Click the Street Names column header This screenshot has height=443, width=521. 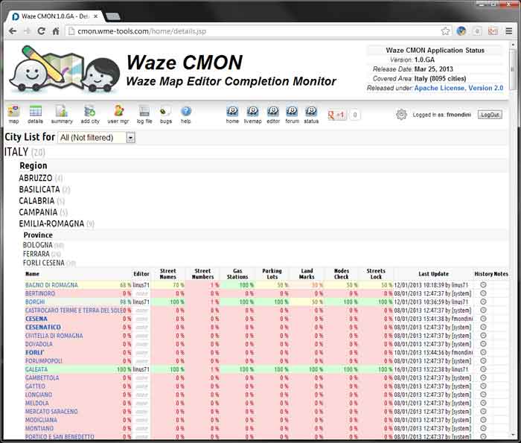167,274
